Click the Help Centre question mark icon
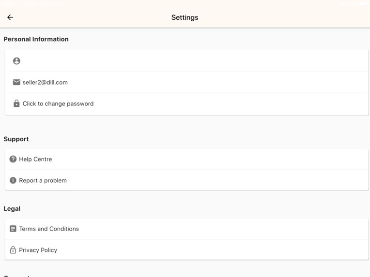Image resolution: width=370 pixels, height=277 pixels. pos(13,159)
